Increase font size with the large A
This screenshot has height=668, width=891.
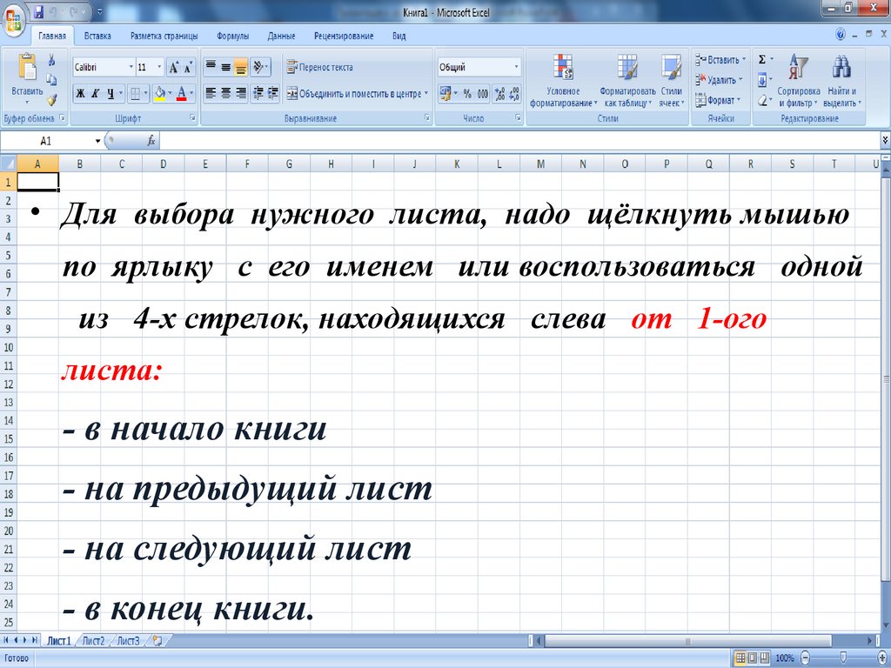pyautogui.click(x=174, y=68)
